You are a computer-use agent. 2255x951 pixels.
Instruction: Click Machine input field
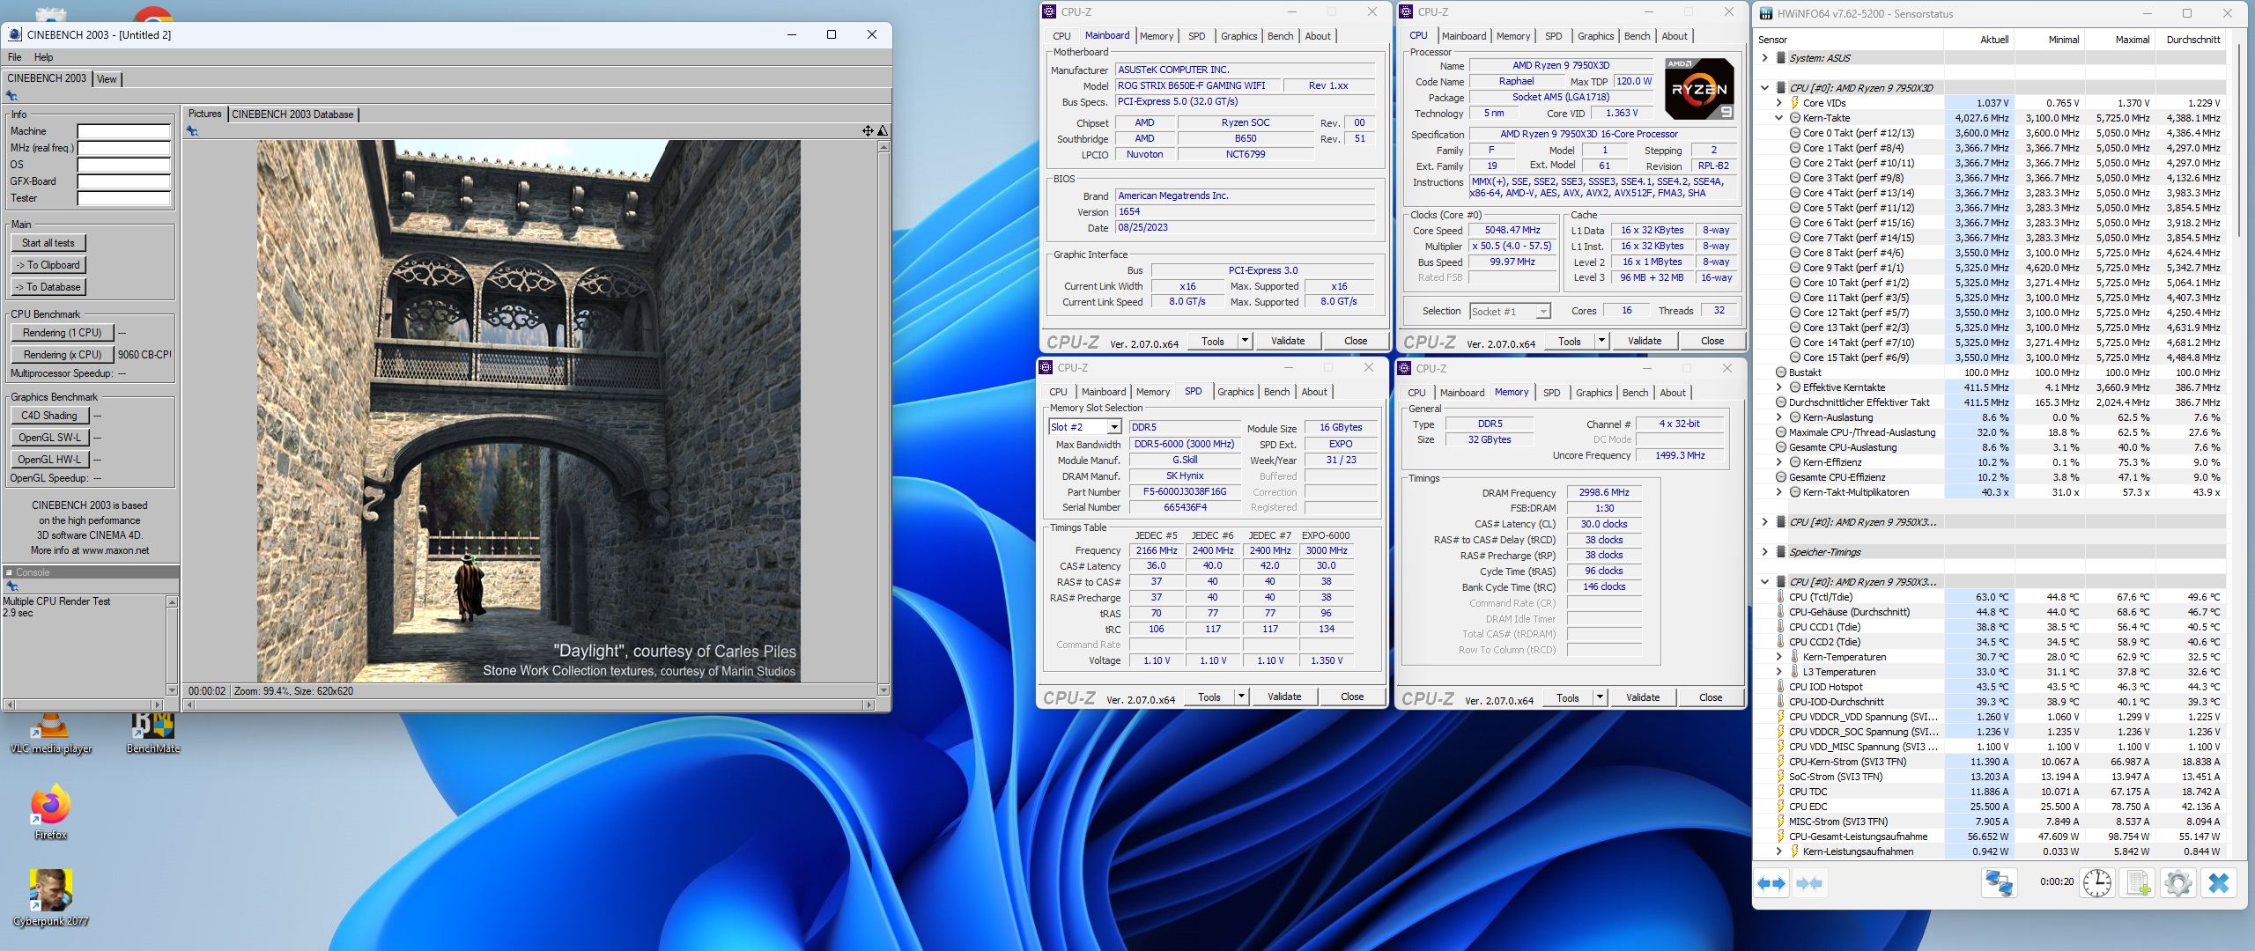[x=123, y=131]
